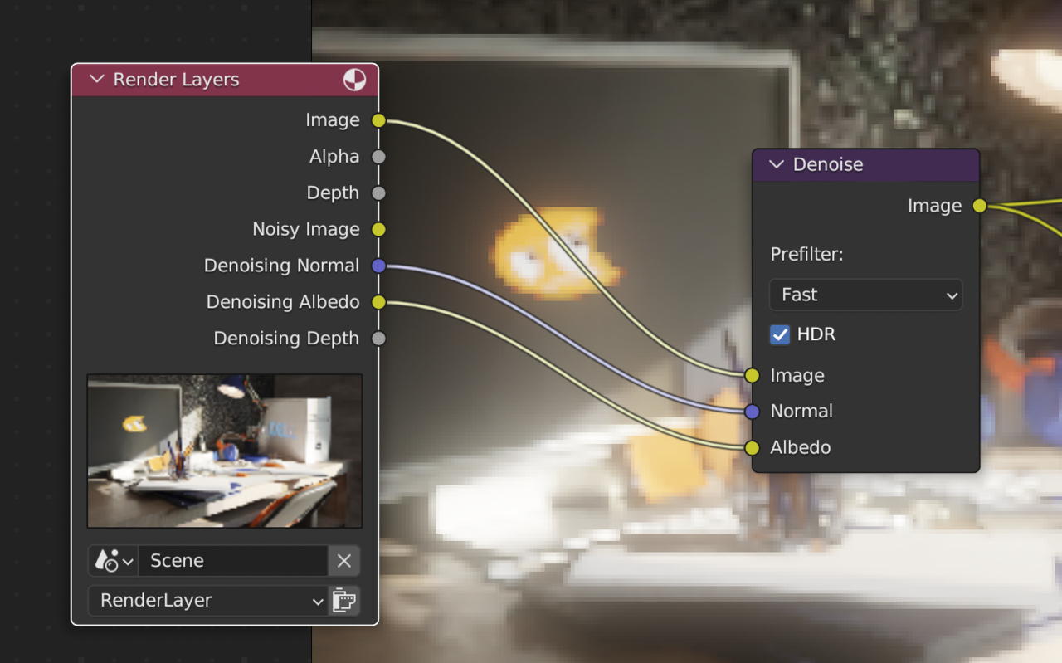Collapse the Denoise node with its chevron
Image resolution: width=1062 pixels, height=663 pixels.
(777, 164)
